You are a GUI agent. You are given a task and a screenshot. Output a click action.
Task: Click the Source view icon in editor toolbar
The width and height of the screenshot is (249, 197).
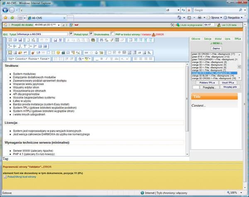coord(10,40)
